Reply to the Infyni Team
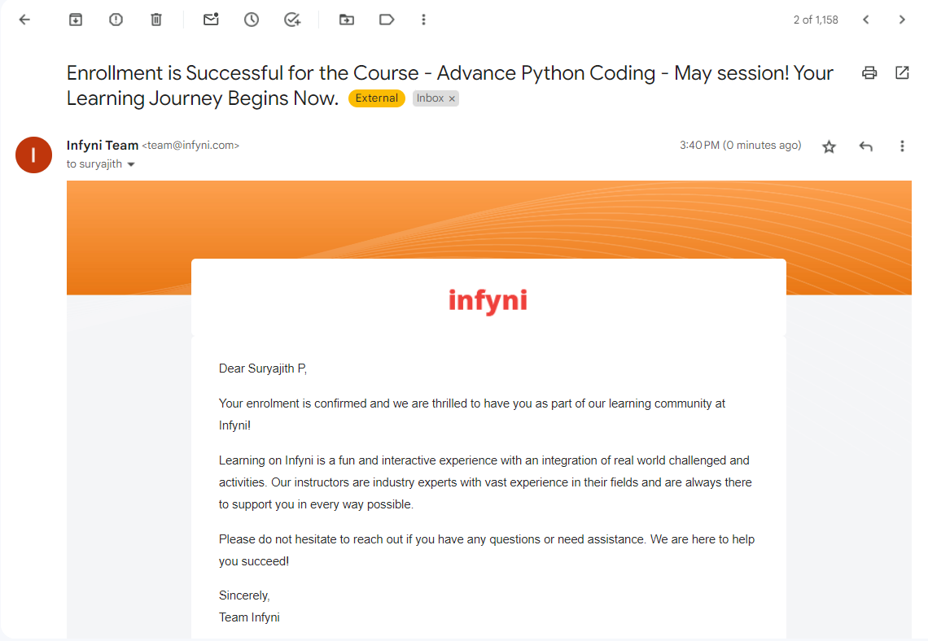 [x=865, y=146]
